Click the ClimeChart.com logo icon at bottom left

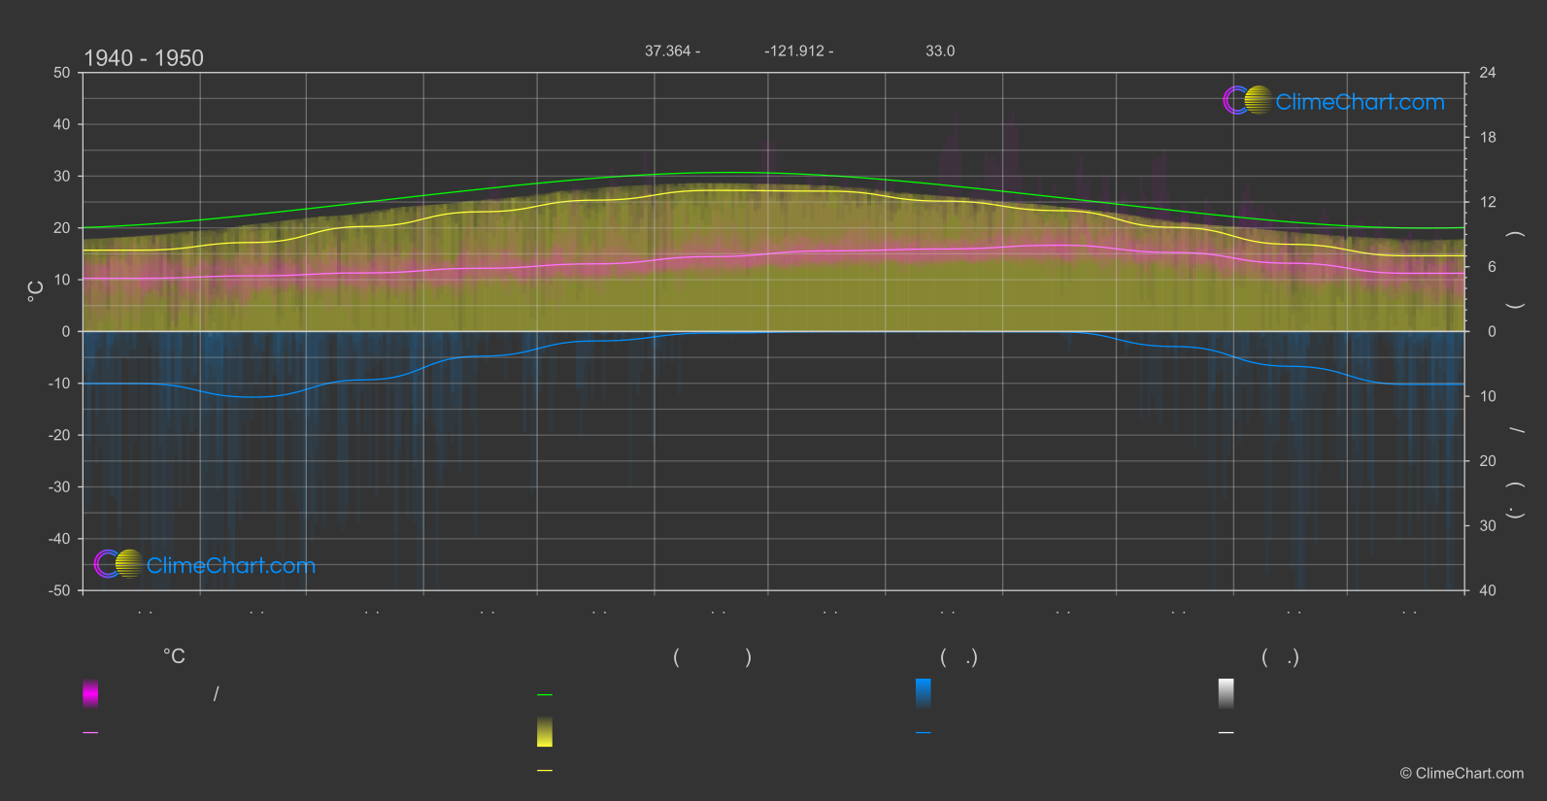point(118,564)
